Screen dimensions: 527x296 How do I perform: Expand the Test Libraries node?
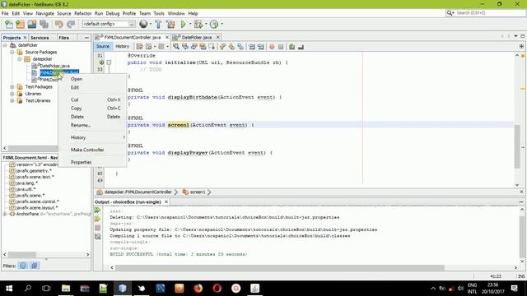click(12, 100)
